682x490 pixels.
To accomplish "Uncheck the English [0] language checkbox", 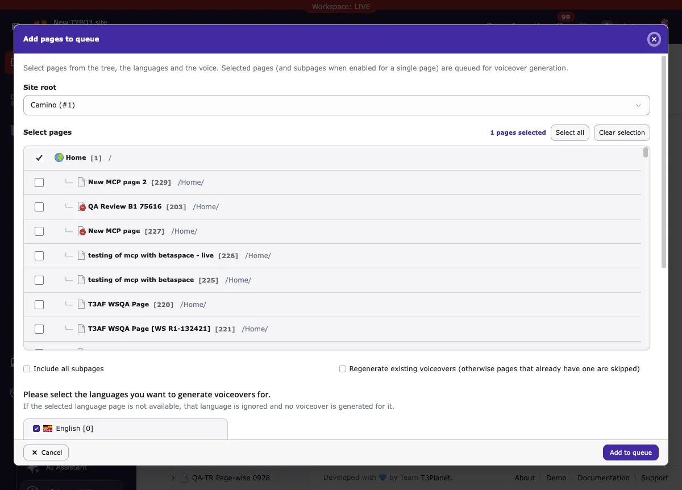I will (36, 429).
